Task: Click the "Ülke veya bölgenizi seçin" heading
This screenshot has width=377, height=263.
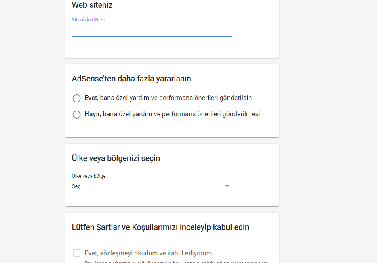Action: pos(116,159)
